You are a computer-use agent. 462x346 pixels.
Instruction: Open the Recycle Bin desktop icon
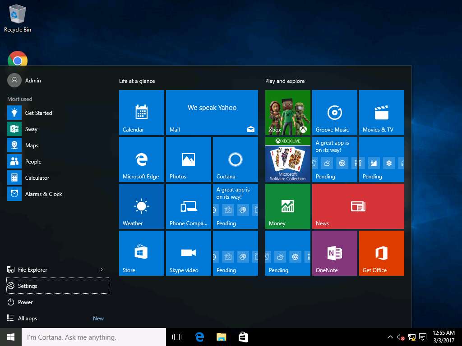(18, 18)
